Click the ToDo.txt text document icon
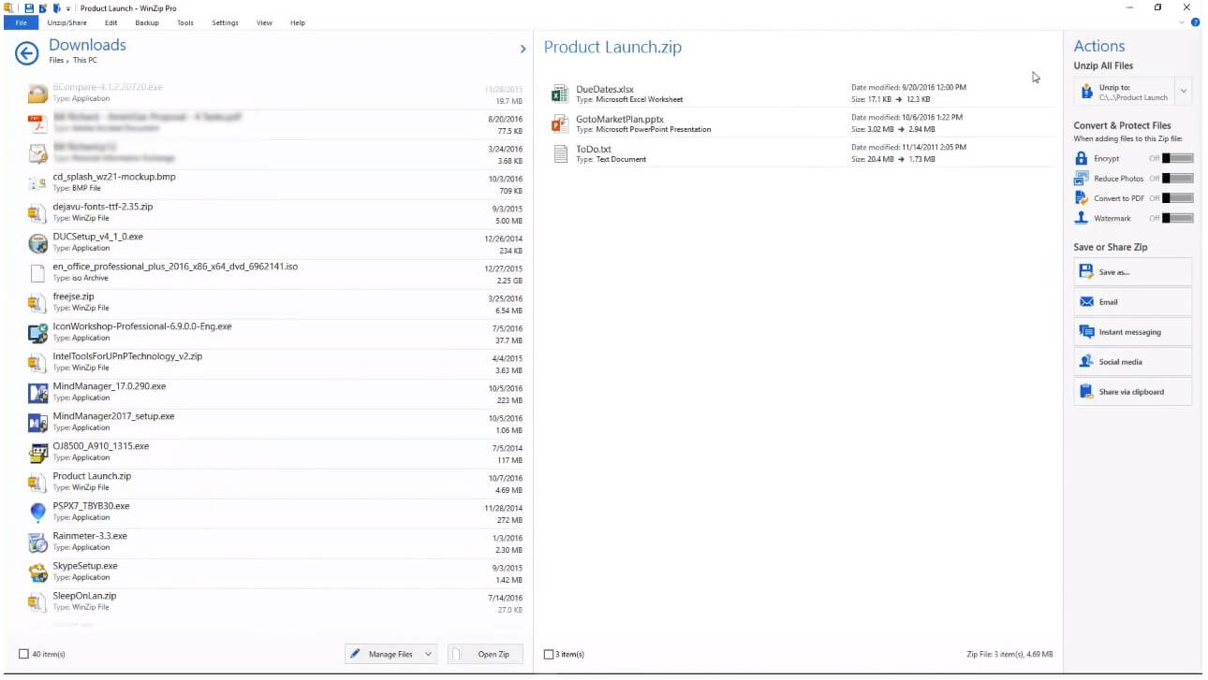 pyautogui.click(x=560, y=153)
